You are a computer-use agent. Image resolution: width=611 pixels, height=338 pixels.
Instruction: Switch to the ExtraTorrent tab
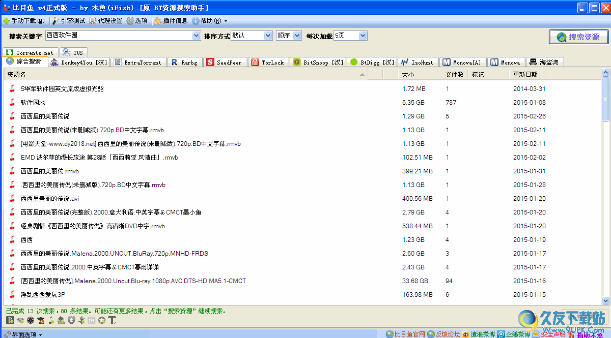pyautogui.click(x=138, y=62)
